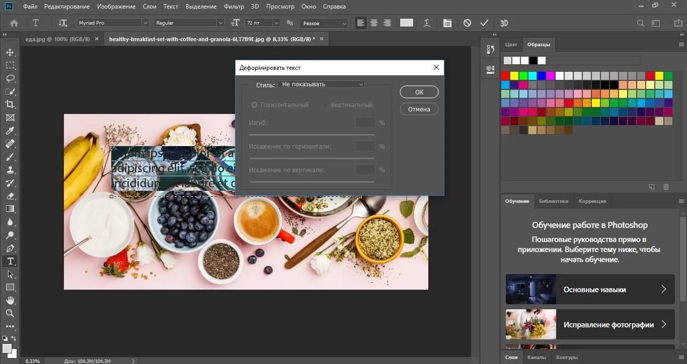Open the Myriad Pro font family dropdown
The width and height of the screenshot is (687, 364).
(x=113, y=23)
